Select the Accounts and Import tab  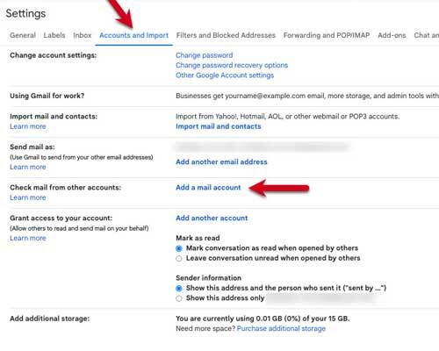click(x=133, y=35)
